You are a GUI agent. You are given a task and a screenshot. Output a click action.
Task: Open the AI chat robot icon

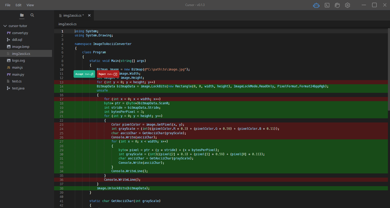[316, 5]
